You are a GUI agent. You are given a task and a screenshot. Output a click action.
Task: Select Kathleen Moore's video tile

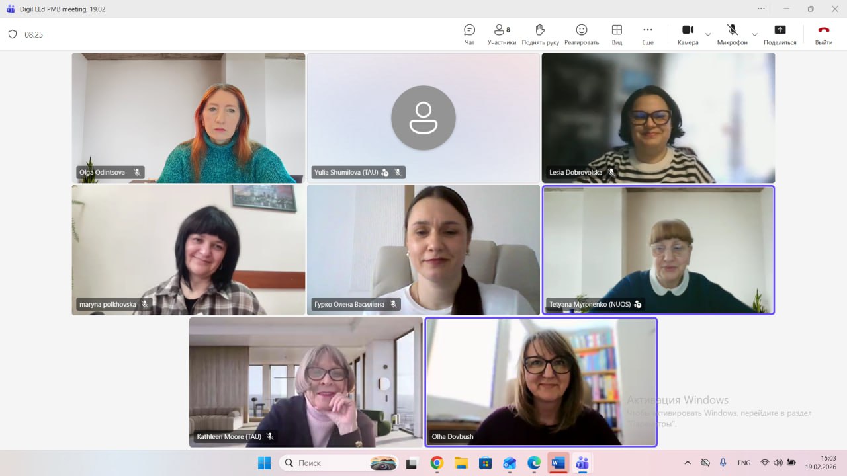pos(306,381)
